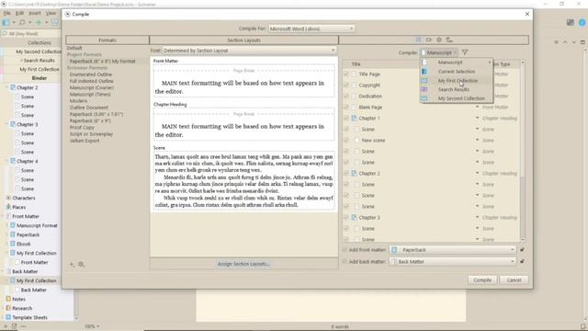
Task: Select the Modern format
Action: click(x=78, y=101)
